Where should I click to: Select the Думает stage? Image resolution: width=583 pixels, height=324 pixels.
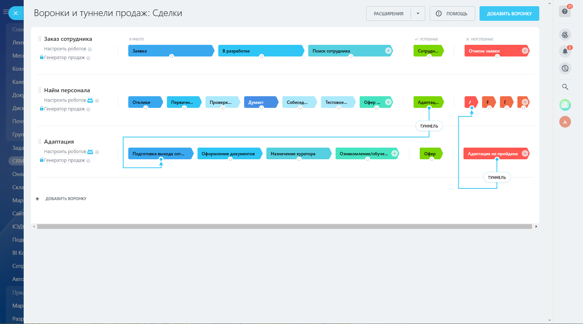261,102
